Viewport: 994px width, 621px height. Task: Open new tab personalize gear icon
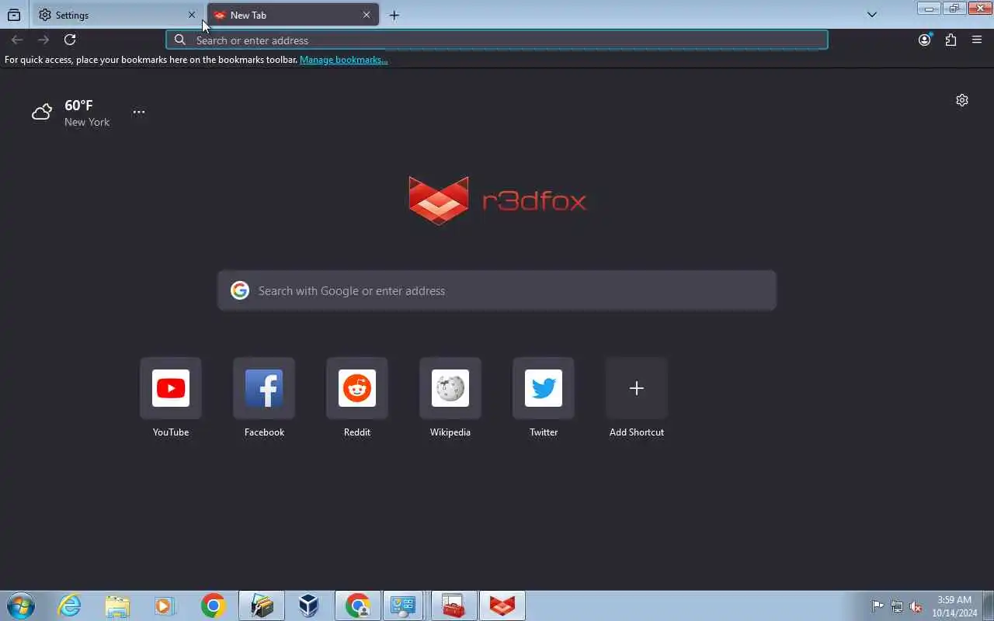pyautogui.click(x=962, y=100)
